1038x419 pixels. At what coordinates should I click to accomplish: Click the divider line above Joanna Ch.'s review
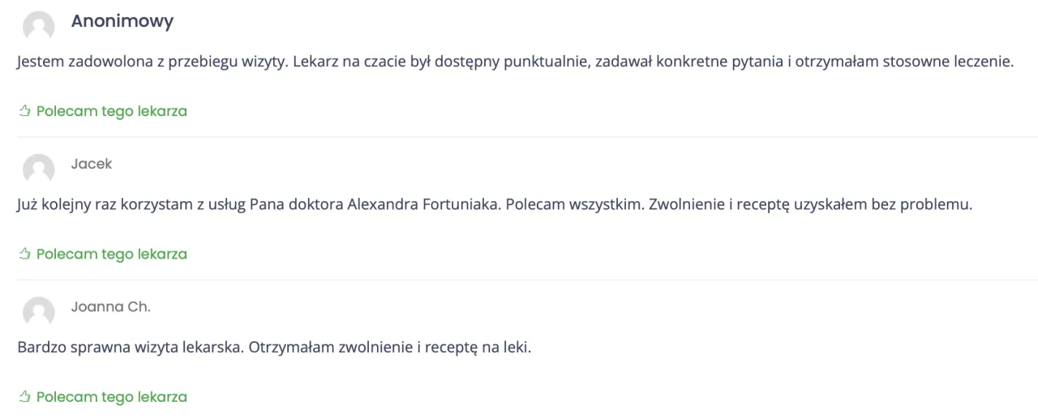click(x=527, y=280)
